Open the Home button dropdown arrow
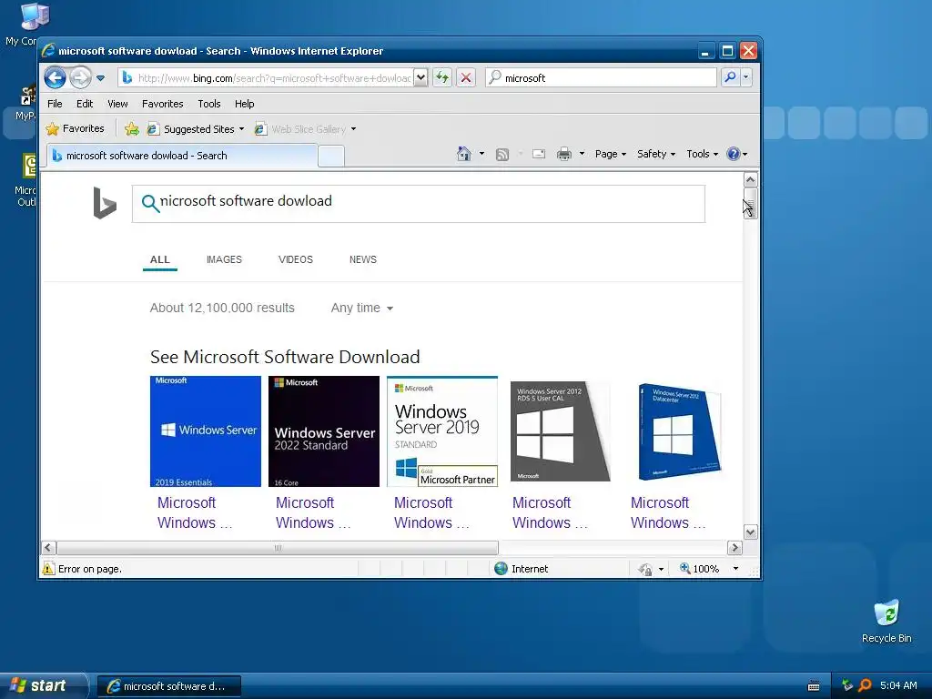Image resolution: width=932 pixels, height=699 pixels. point(481,154)
